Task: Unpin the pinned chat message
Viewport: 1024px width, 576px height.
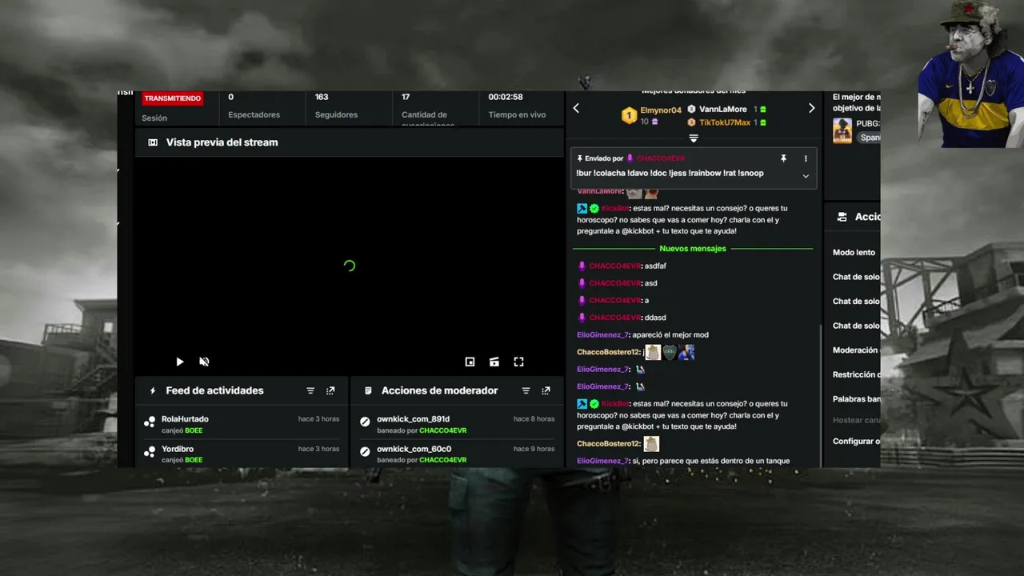Action: point(784,158)
